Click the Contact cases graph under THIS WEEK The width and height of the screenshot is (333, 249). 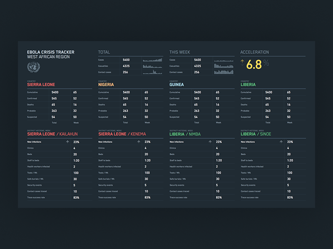(224, 72)
